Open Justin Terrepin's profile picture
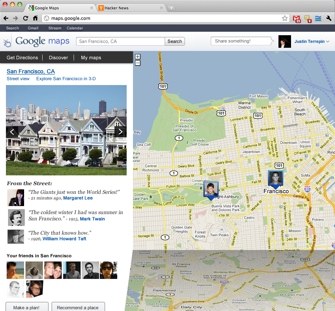Screen dimensions: 335x311 pos(285,41)
